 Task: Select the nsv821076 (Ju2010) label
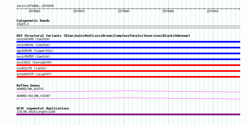pyautogui.click(x=32, y=68)
